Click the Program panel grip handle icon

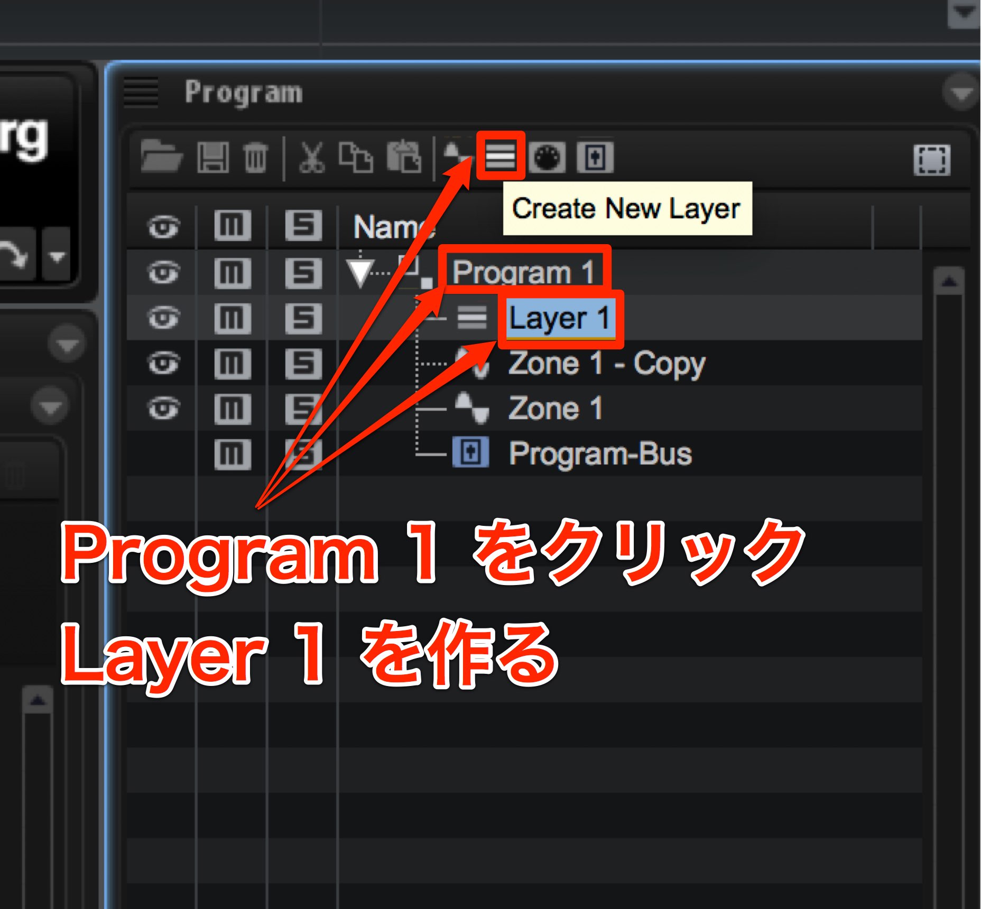(140, 92)
